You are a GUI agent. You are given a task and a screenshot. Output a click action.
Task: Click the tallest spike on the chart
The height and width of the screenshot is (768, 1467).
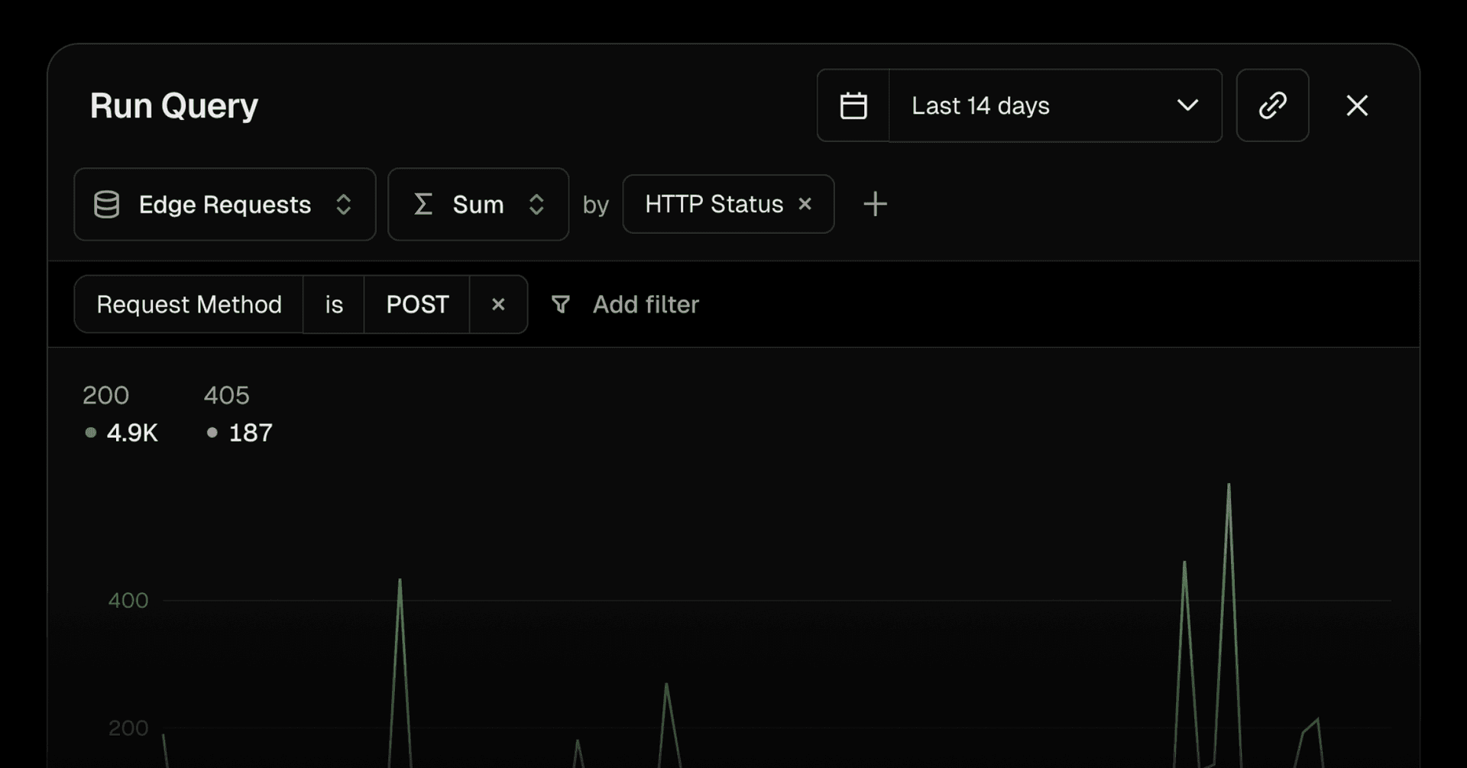tap(1229, 486)
